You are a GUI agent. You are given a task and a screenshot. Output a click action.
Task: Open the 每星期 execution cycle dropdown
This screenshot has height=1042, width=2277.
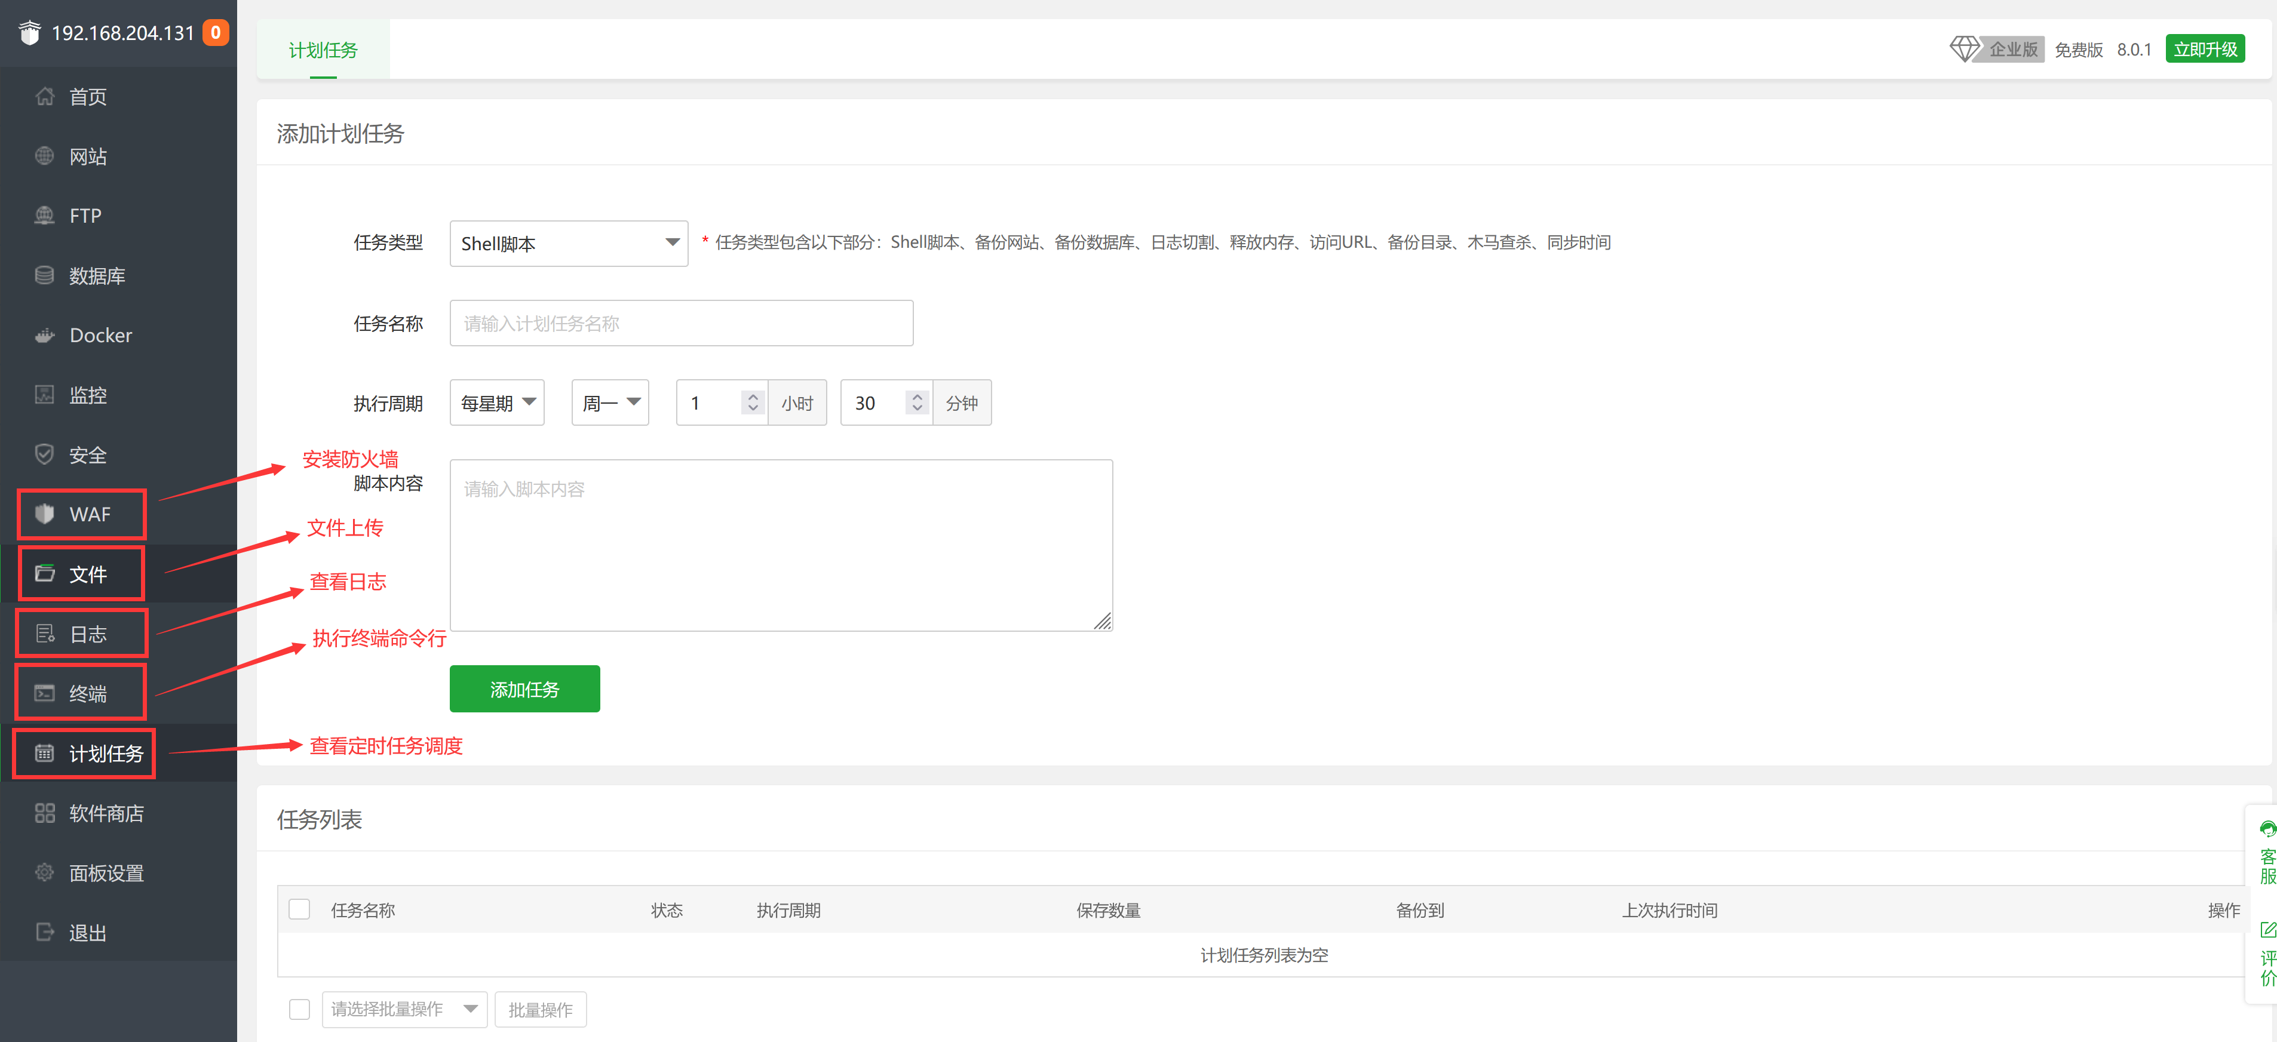pyautogui.click(x=497, y=403)
